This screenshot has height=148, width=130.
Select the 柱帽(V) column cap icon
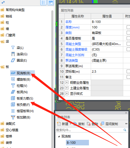tap(13, 86)
